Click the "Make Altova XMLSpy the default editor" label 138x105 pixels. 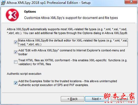[x=73, y=42]
